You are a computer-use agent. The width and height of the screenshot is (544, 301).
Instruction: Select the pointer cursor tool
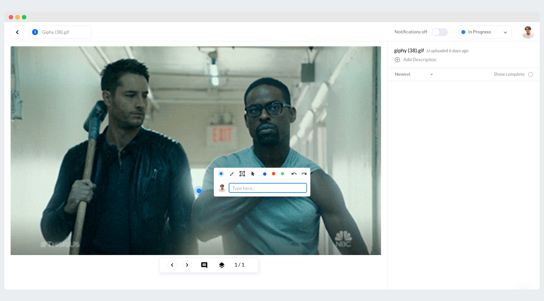253,174
